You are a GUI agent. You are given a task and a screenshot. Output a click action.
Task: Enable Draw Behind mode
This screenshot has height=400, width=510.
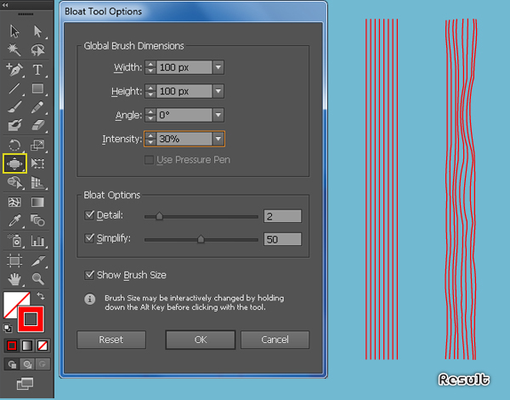(x=27, y=364)
